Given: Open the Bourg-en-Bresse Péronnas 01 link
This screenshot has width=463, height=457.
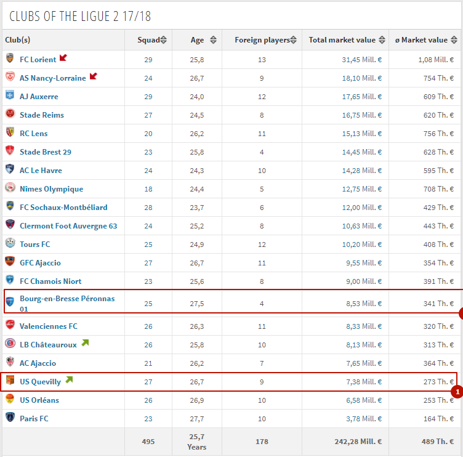Looking at the screenshot, I should [x=67, y=304].
